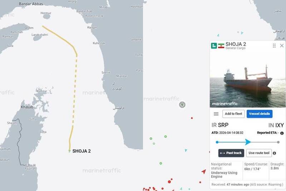Click the SHOJA 2 title in the panel header

[236, 44]
